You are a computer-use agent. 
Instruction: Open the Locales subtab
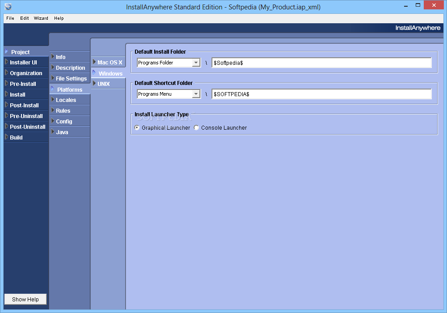point(70,100)
